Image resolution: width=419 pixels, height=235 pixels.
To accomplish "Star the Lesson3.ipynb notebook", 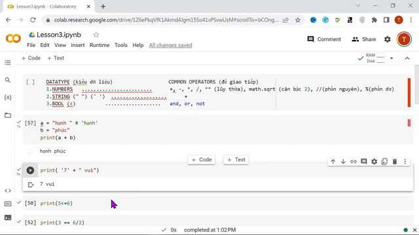I will (x=96, y=35).
